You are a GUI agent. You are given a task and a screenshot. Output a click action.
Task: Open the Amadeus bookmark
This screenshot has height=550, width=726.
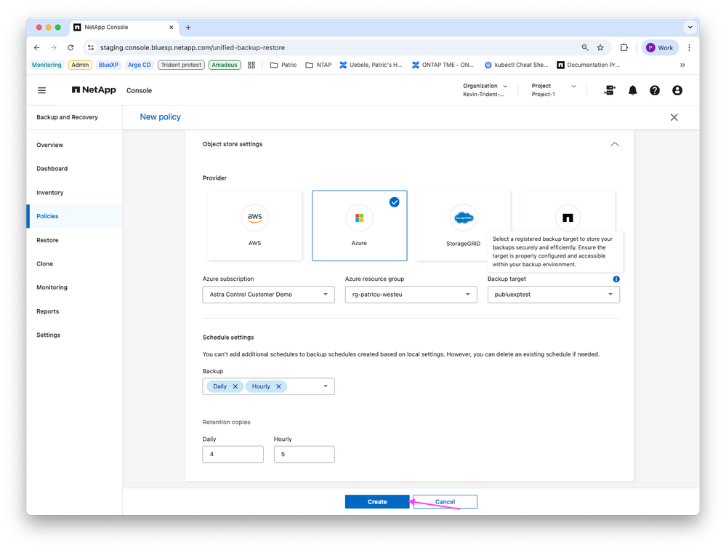coord(225,65)
